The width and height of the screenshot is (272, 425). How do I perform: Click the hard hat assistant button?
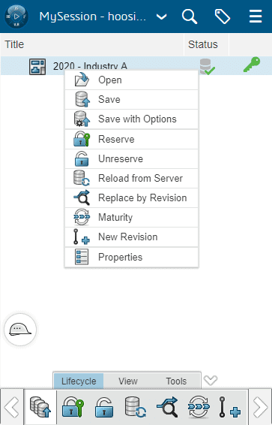tap(20, 330)
